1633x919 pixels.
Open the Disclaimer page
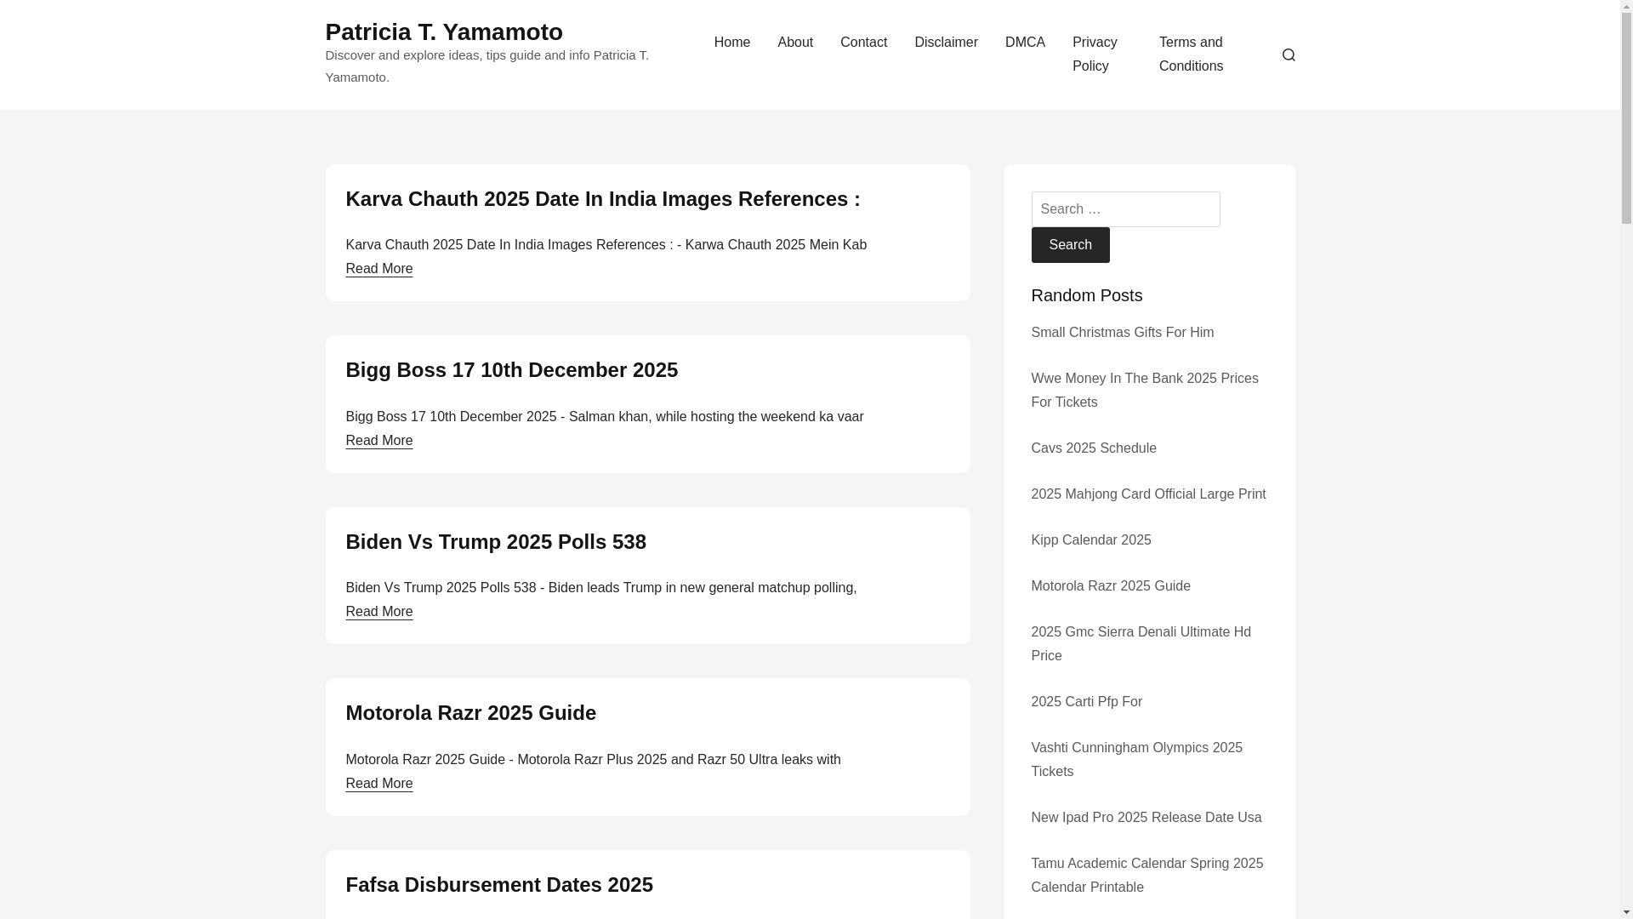coord(946,43)
